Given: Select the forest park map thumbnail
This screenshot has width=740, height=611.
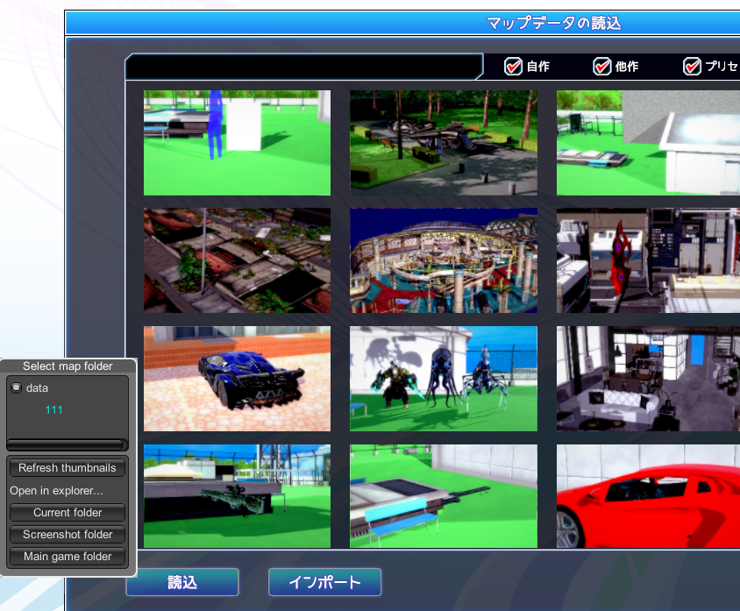Looking at the screenshot, I should [x=443, y=143].
